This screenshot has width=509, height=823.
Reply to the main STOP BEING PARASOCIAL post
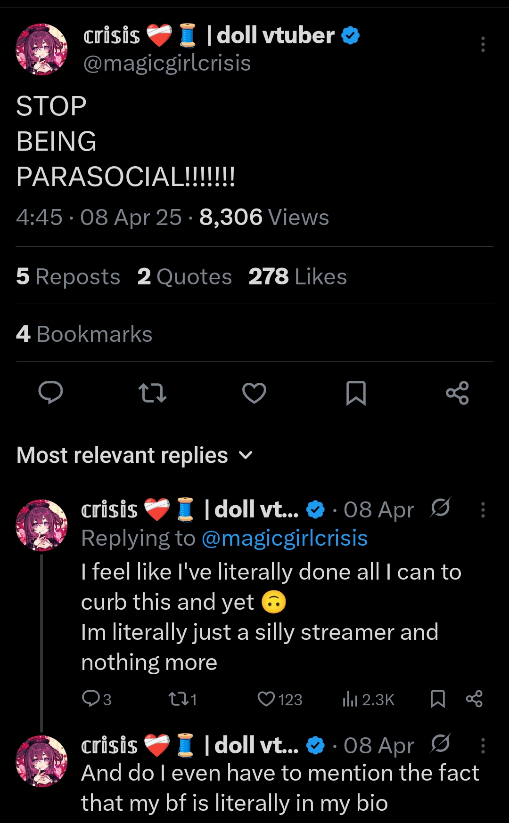point(50,393)
